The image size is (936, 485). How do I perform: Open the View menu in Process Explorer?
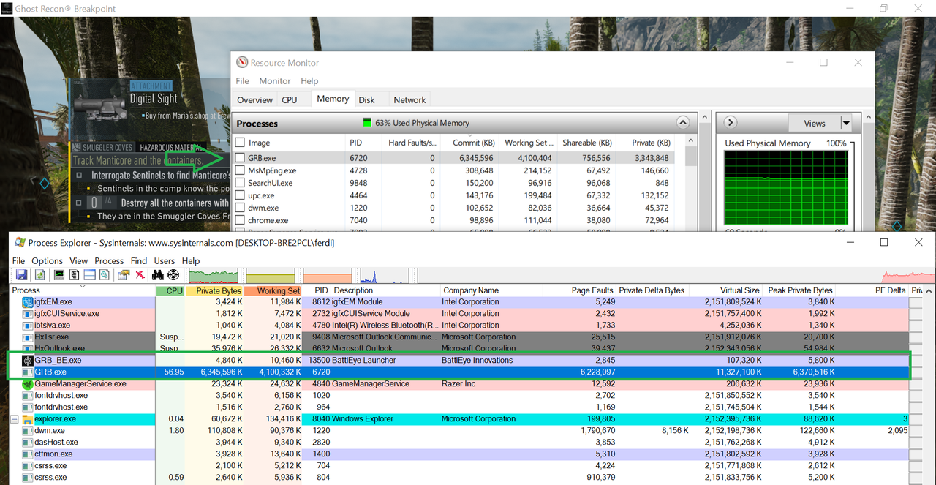click(x=78, y=260)
